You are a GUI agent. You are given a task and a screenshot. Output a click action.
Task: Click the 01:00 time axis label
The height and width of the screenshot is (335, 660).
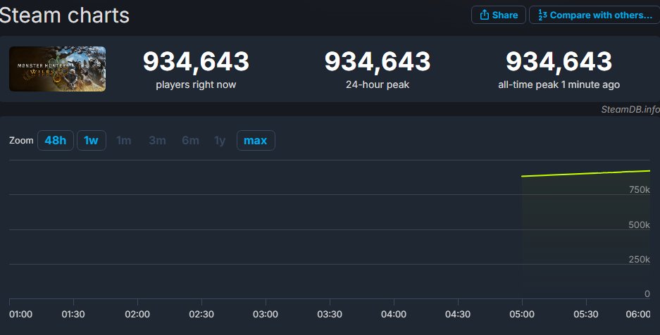(20, 315)
